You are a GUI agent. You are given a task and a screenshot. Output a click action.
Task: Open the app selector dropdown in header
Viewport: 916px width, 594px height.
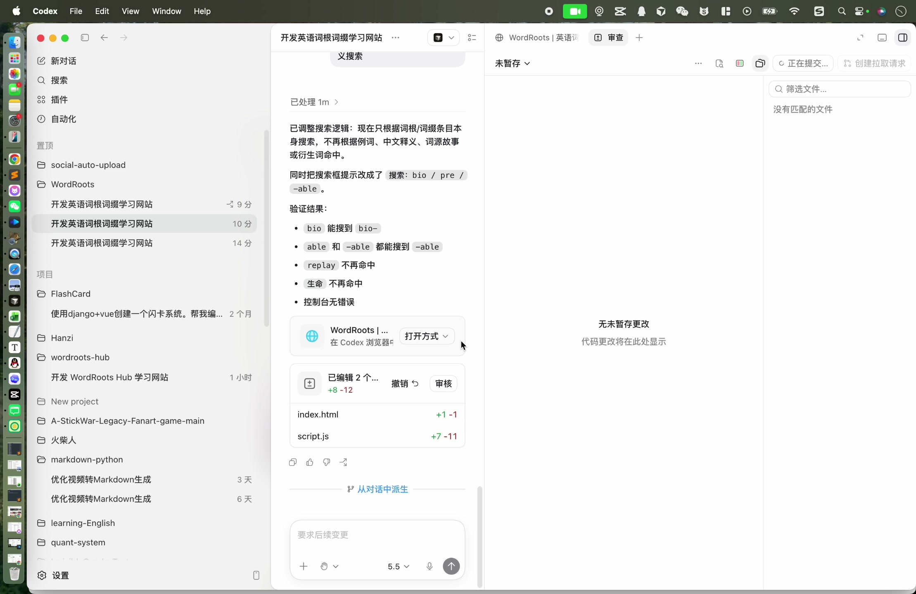click(444, 38)
